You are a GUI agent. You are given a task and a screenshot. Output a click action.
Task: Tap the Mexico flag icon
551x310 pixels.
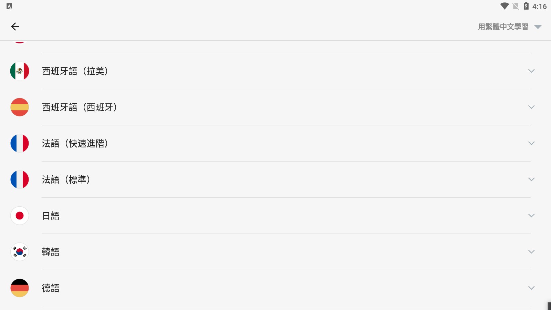coord(20,71)
